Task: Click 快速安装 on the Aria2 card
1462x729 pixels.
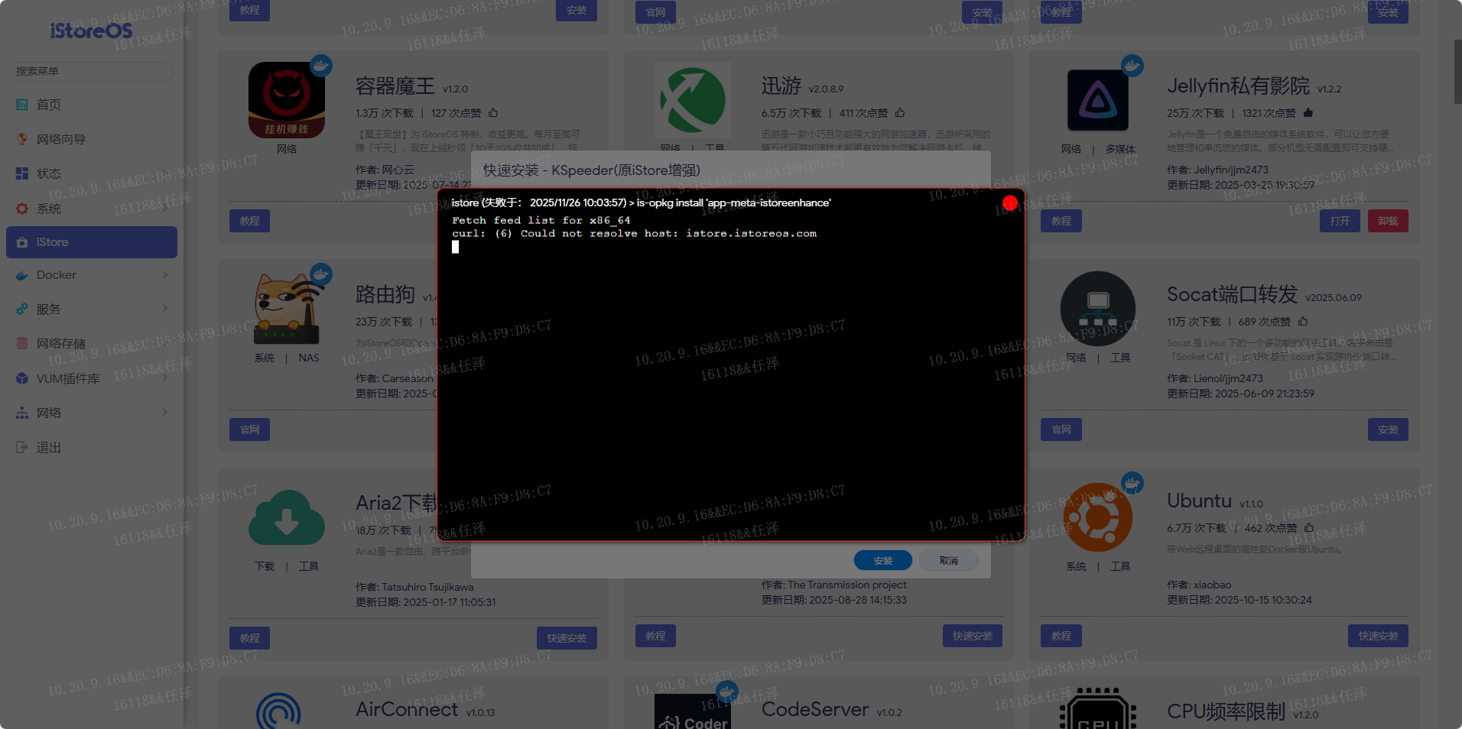Action: pyautogui.click(x=567, y=638)
